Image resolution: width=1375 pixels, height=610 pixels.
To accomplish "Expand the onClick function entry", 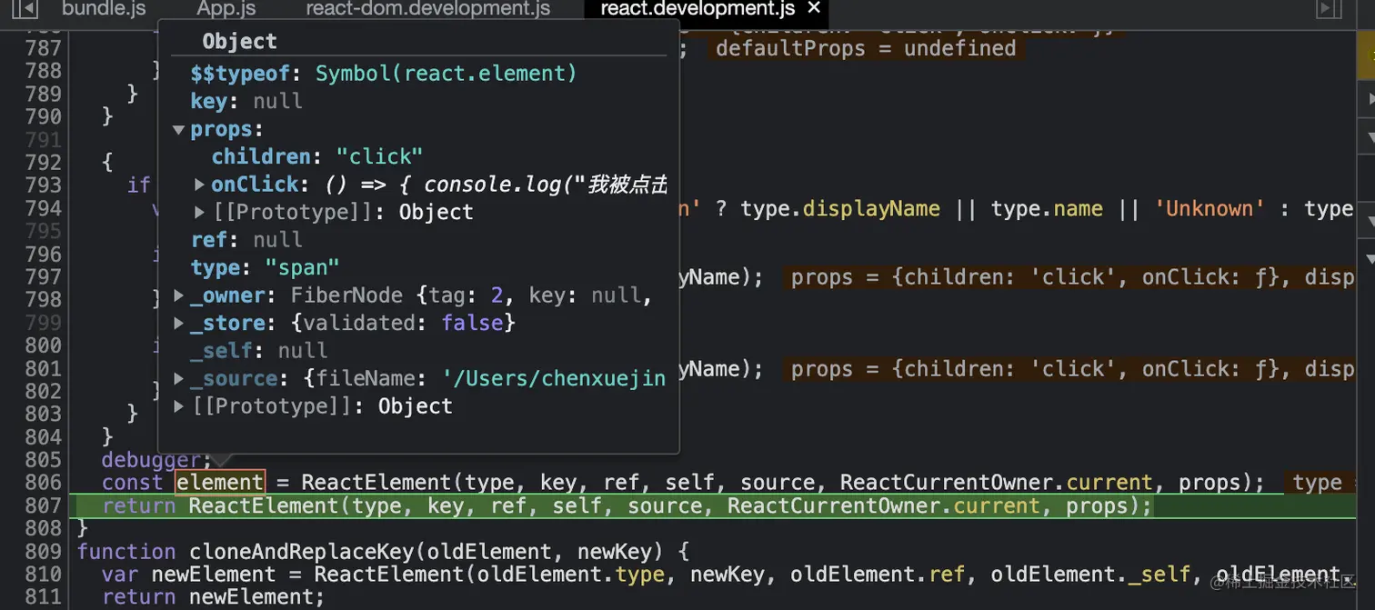I will [199, 185].
